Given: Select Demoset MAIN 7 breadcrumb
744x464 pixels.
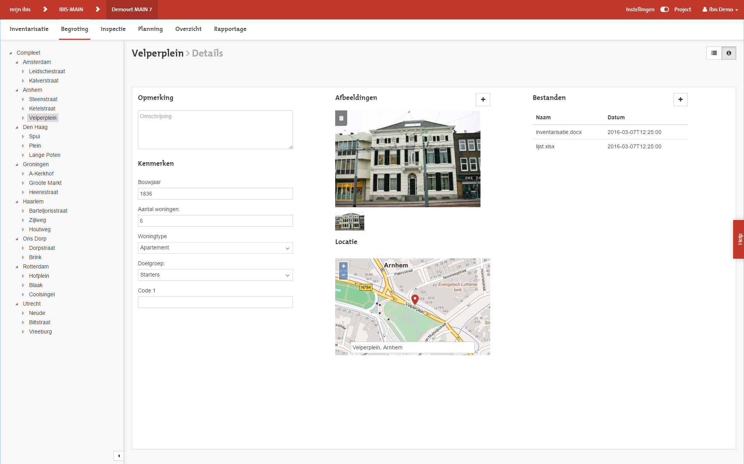Looking at the screenshot, I should pyautogui.click(x=132, y=9).
